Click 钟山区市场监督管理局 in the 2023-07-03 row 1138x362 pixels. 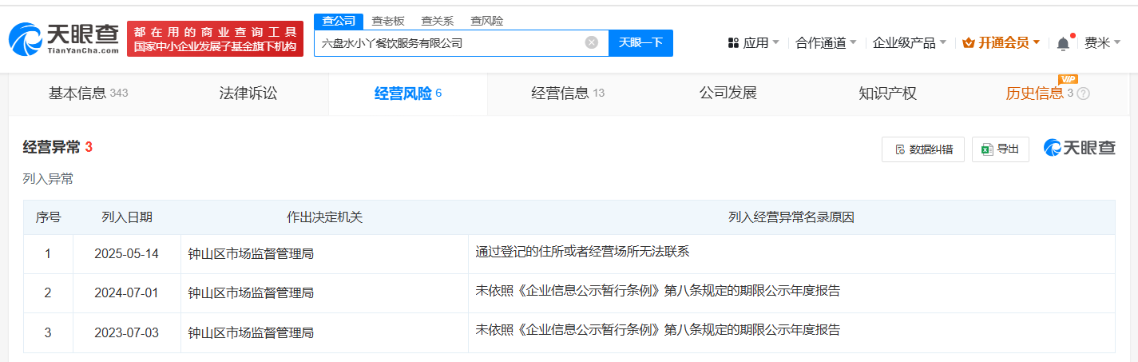251,332
